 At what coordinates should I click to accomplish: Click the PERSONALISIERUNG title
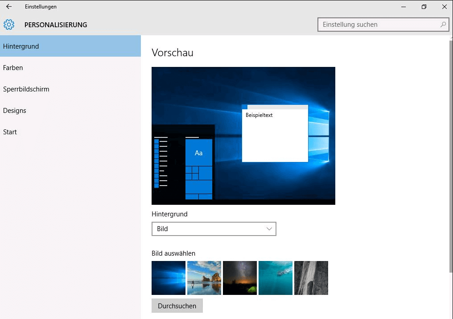pyautogui.click(x=56, y=25)
